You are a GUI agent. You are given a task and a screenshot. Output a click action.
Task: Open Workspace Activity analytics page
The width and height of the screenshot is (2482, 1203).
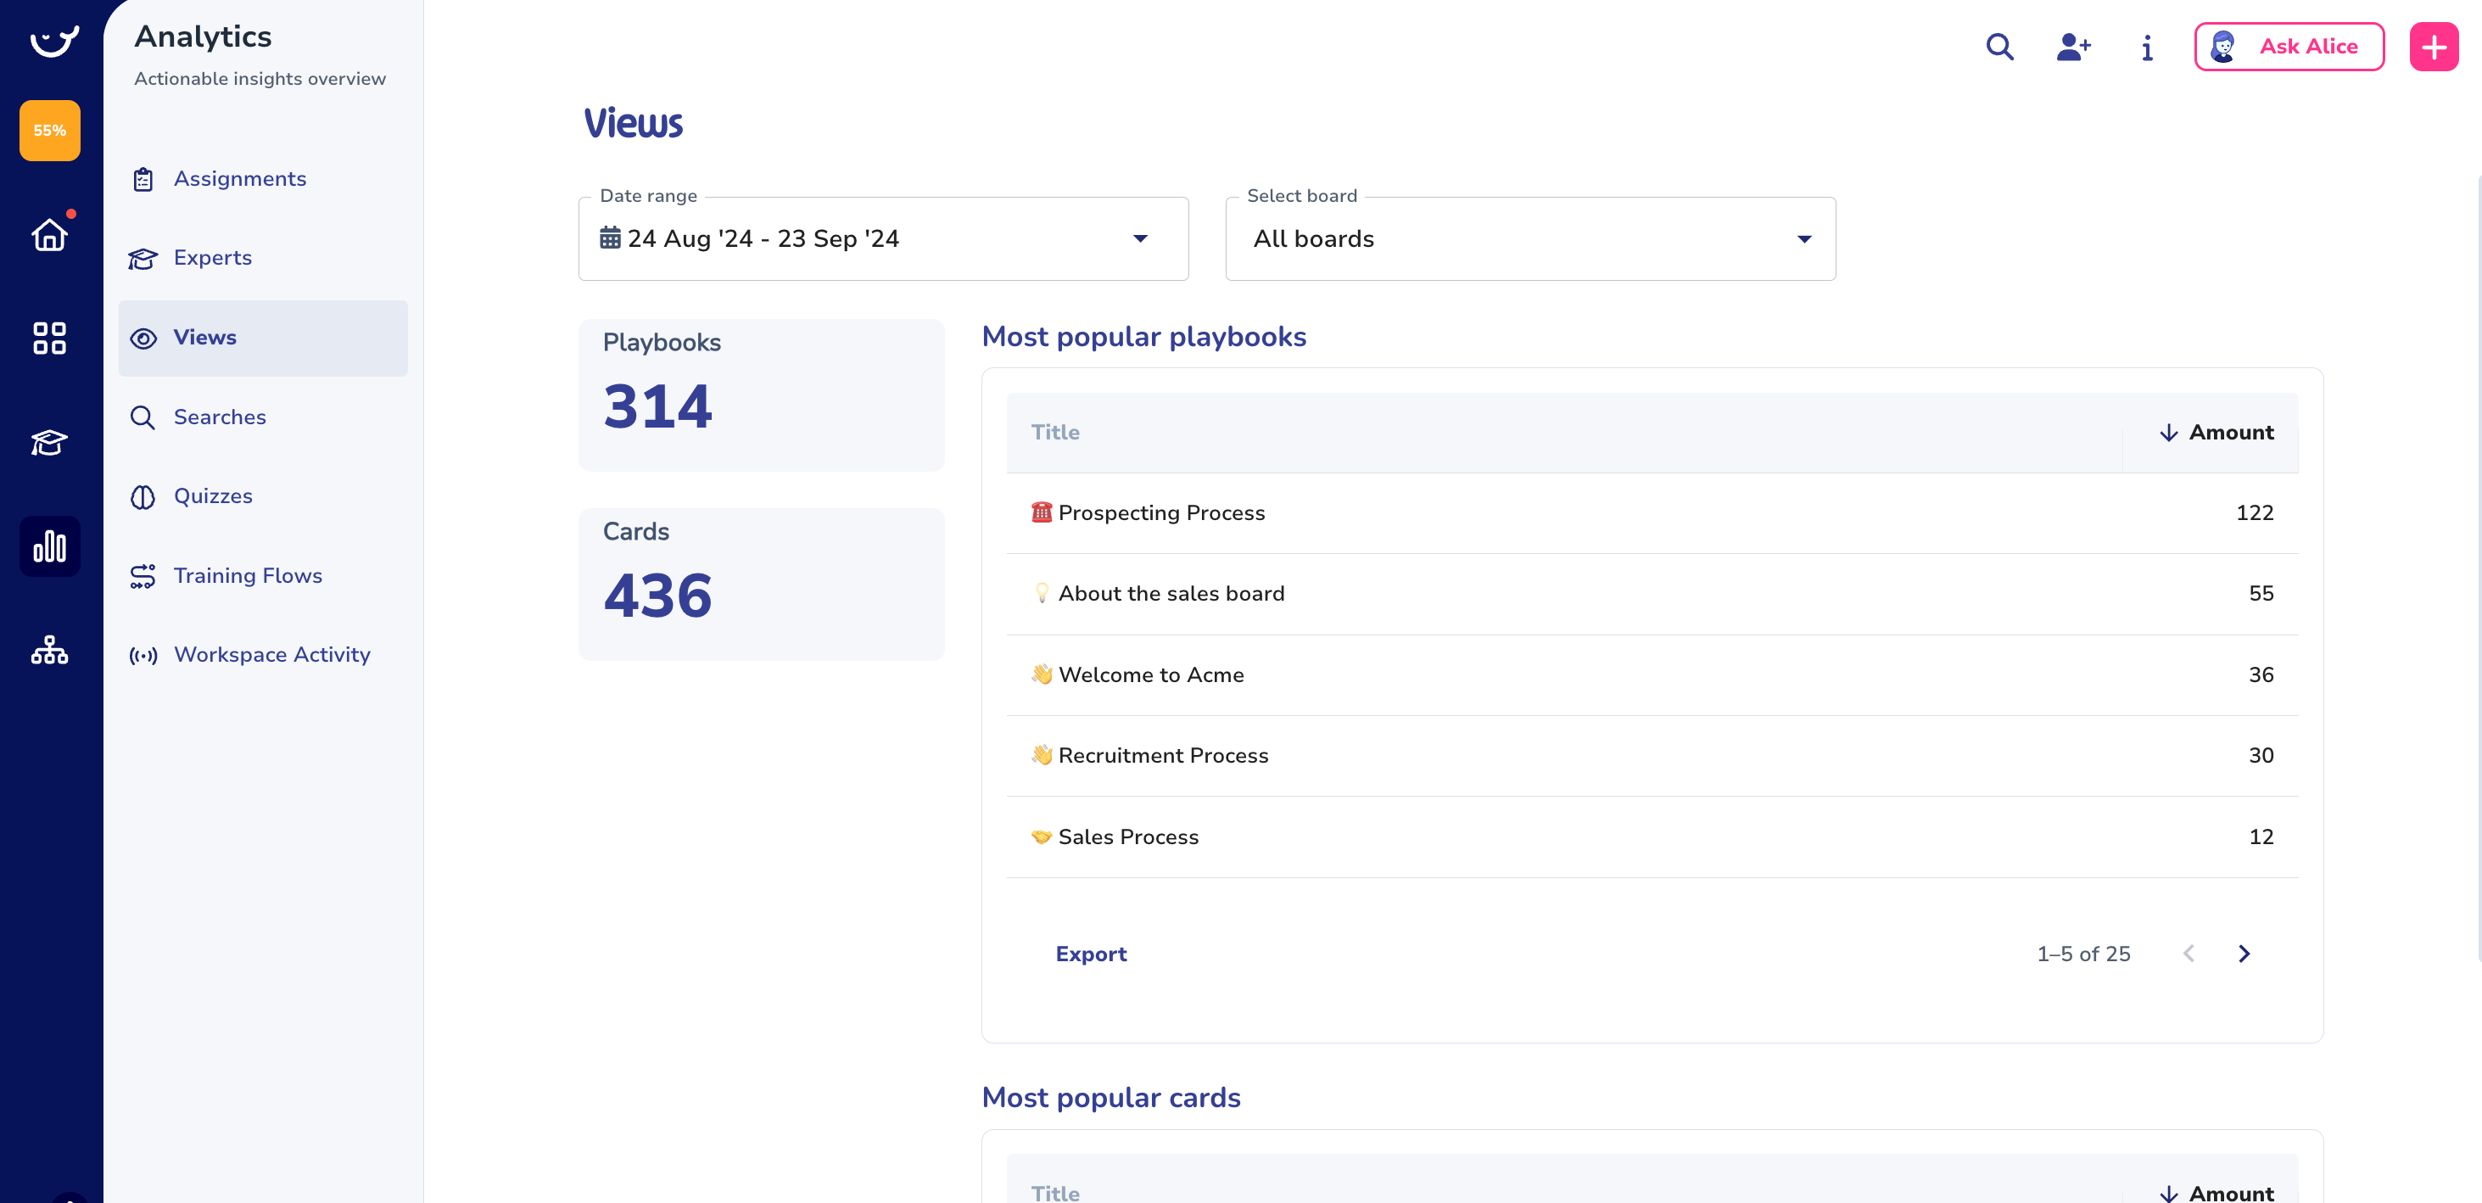pyautogui.click(x=271, y=654)
